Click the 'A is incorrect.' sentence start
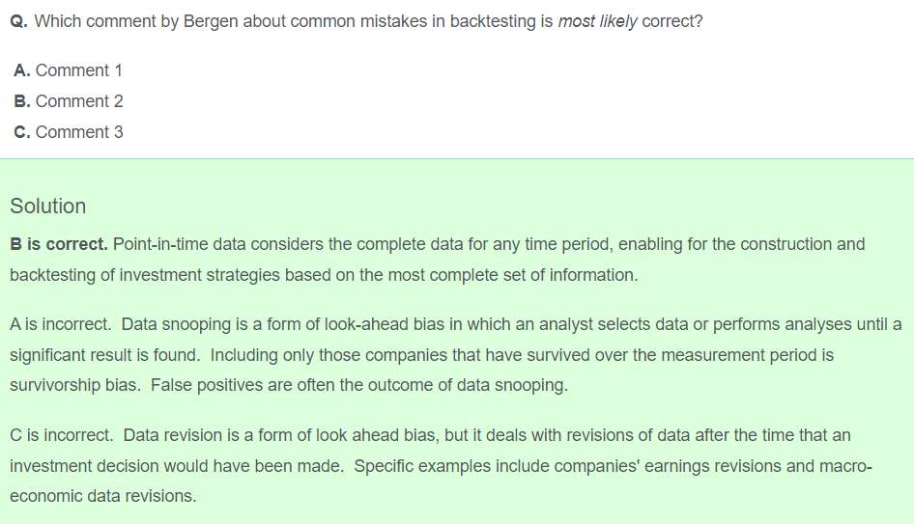Screen dimensions: 914x524 tap(61, 324)
